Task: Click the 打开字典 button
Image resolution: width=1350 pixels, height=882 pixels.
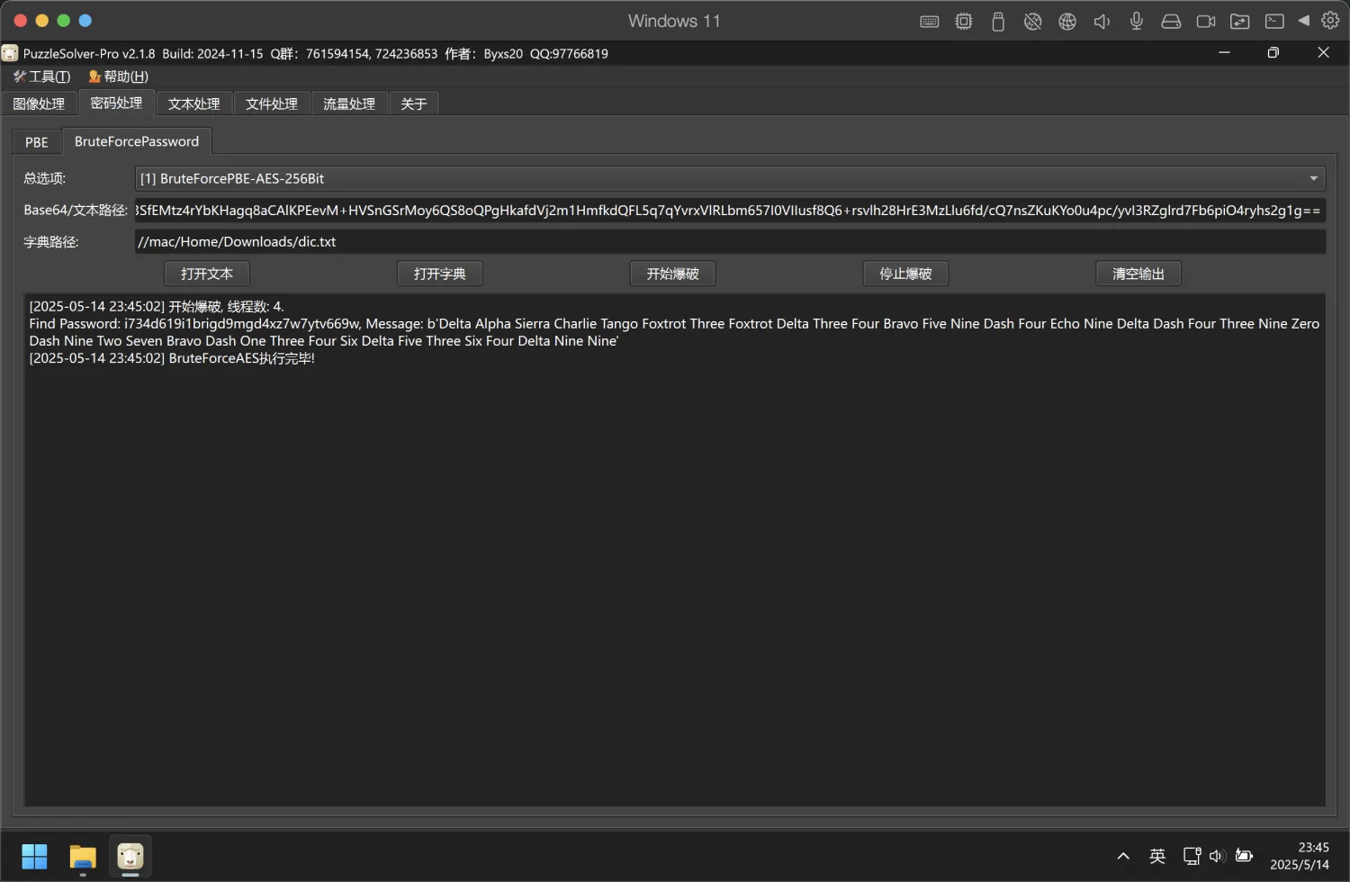Action: [440, 274]
